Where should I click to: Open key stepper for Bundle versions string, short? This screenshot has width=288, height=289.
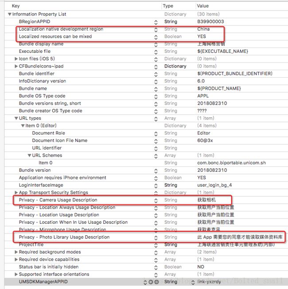(x=156, y=104)
